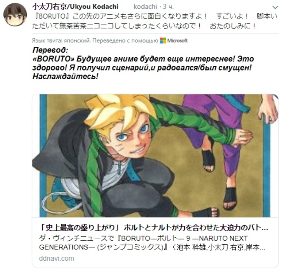Open the tweet options chevron menu
292x272 pixels.
coord(275,7)
